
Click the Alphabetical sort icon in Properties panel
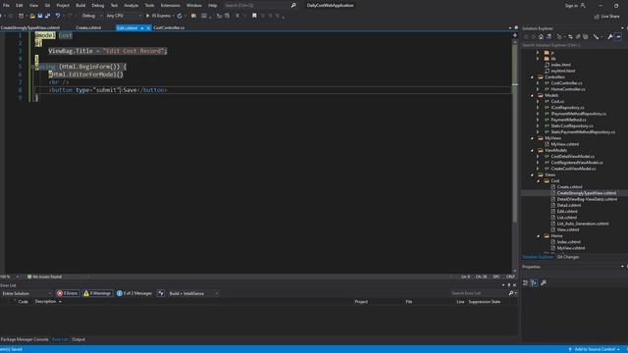point(534,283)
